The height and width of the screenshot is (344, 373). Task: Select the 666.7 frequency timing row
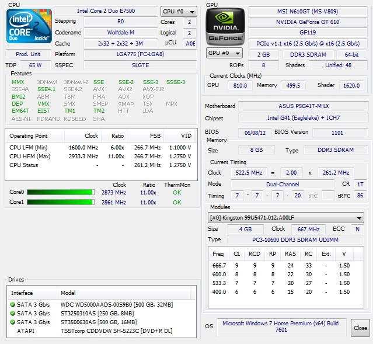point(285,265)
